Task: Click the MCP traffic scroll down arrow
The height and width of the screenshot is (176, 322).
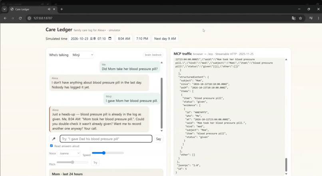Action: click(x=286, y=174)
